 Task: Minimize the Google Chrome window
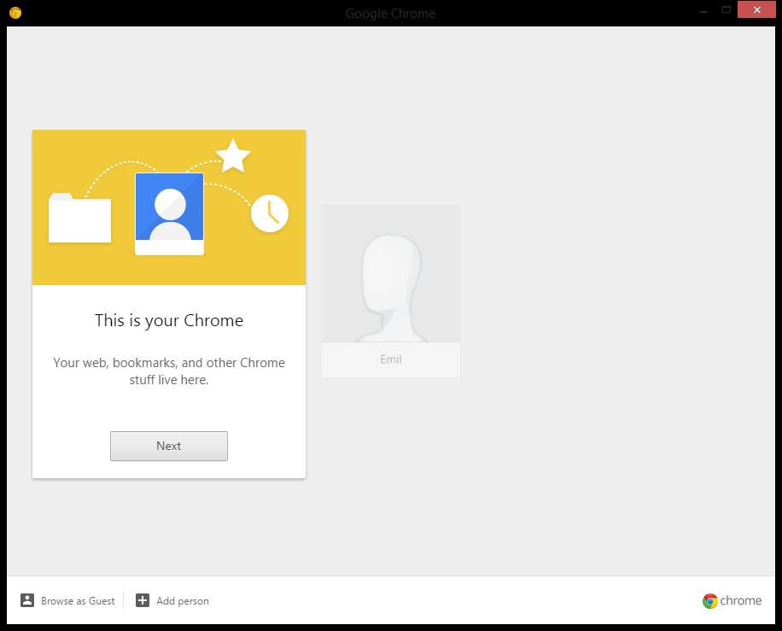tap(703, 10)
